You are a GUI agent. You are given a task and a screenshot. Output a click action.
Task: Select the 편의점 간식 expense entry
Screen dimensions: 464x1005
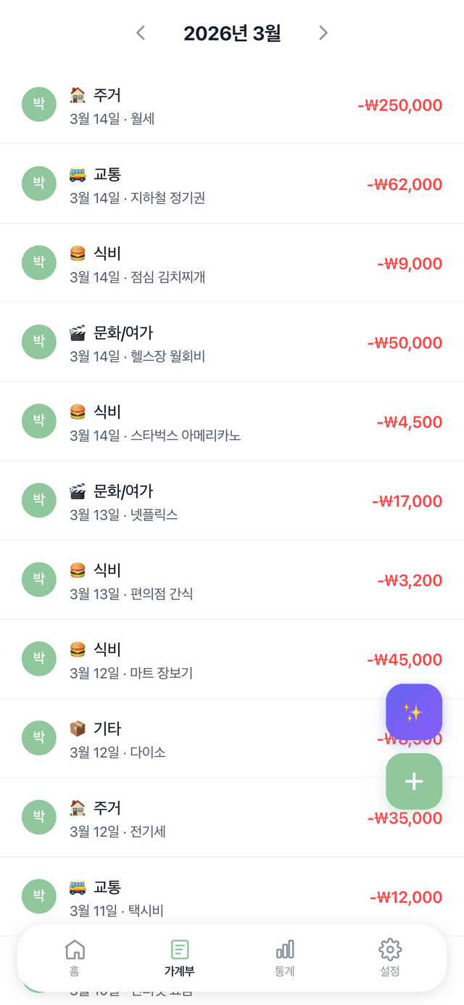[232, 579]
